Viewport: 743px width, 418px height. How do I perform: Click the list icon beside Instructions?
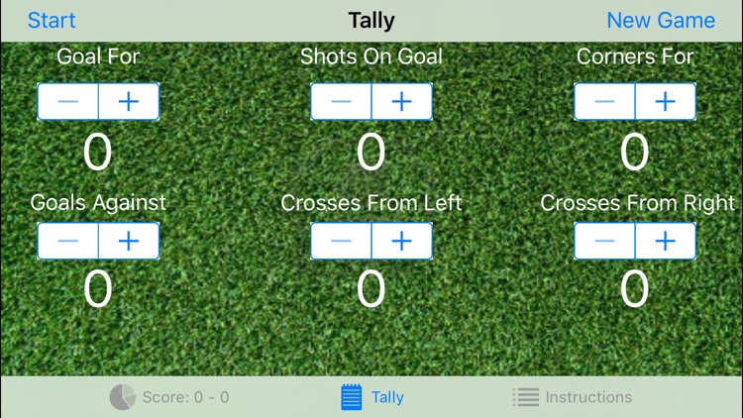[x=526, y=397]
